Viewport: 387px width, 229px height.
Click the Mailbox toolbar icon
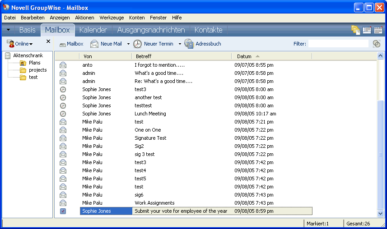point(63,44)
